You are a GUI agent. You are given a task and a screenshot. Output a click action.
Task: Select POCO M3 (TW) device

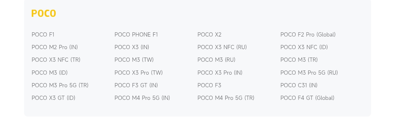click(x=134, y=60)
